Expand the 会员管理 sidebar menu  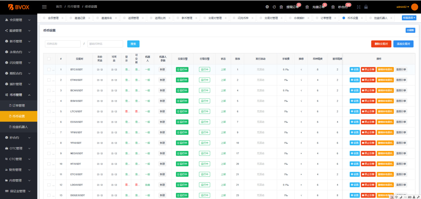click(19, 20)
